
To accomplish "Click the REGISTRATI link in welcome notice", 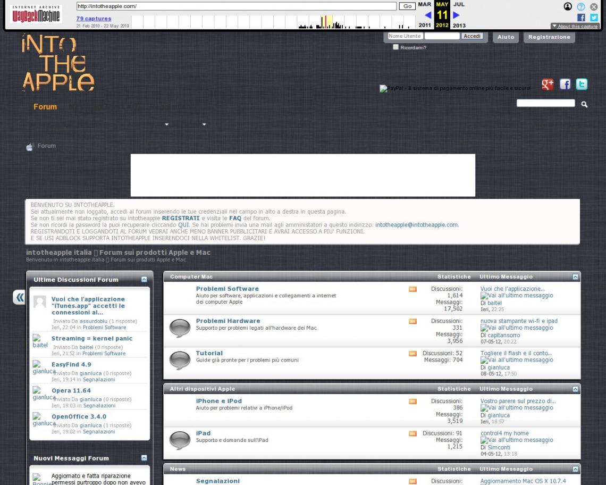I will click(x=181, y=218).
